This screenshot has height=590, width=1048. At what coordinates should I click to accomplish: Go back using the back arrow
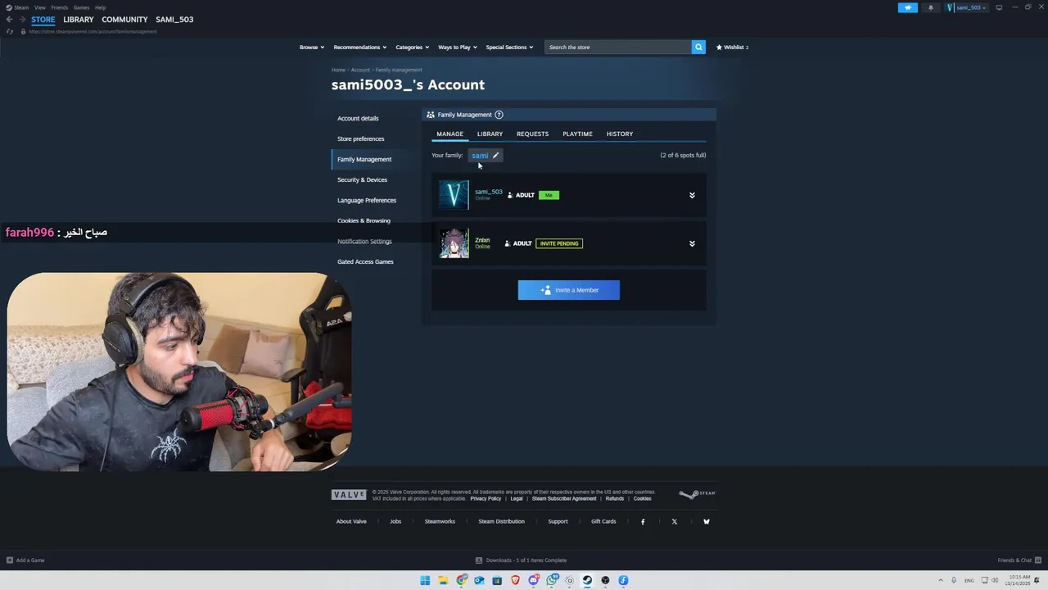pos(9,20)
